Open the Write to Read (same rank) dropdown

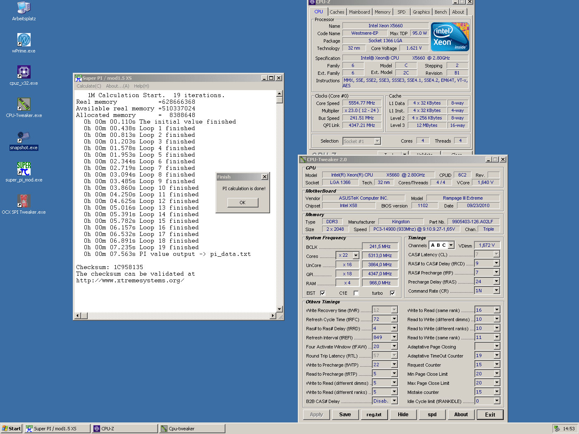coord(497,310)
